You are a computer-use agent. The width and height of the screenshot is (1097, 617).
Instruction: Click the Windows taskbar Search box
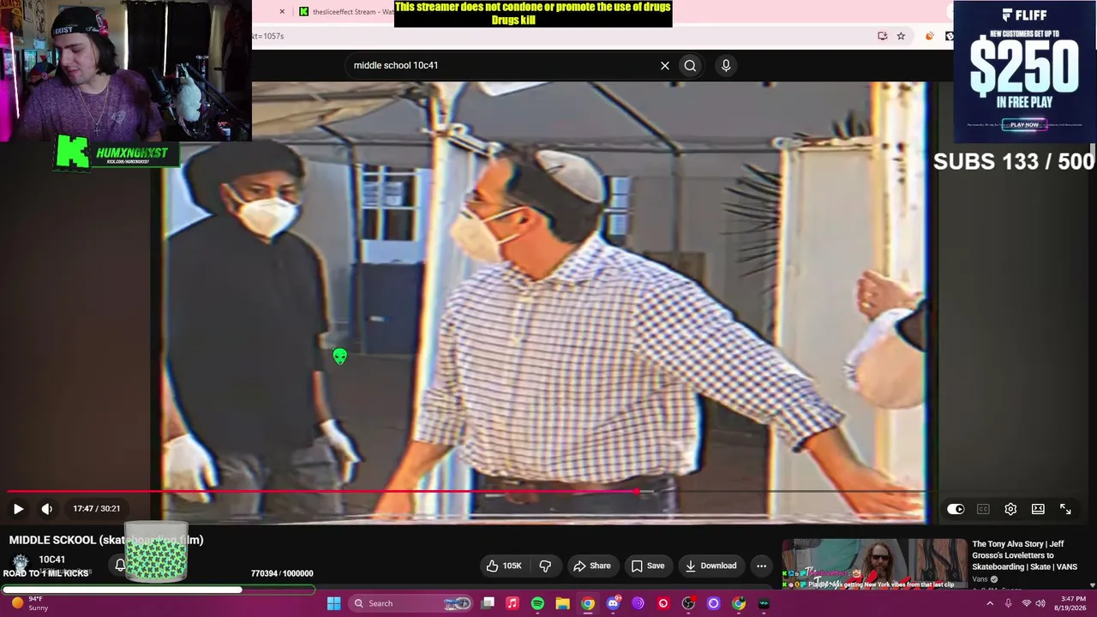point(411,603)
